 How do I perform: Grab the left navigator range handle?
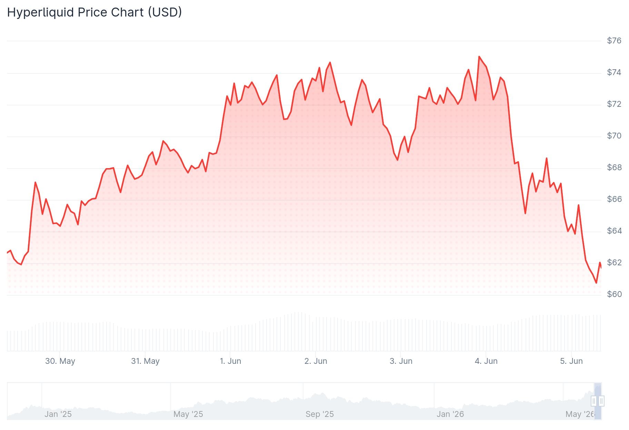coord(594,401)
